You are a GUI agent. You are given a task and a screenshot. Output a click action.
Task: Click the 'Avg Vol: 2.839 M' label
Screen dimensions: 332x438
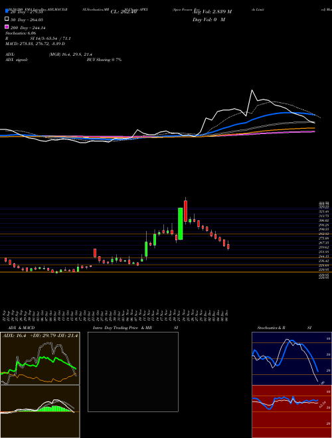[212, 12]
